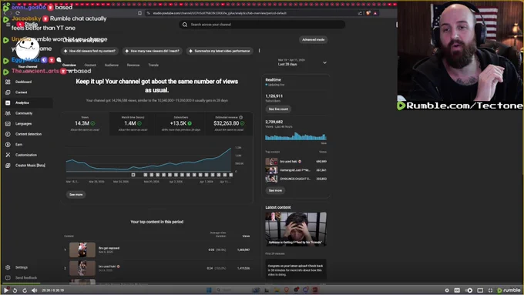Click See more below the views chart
Screen dimensions: 524x295
[76, 194]
